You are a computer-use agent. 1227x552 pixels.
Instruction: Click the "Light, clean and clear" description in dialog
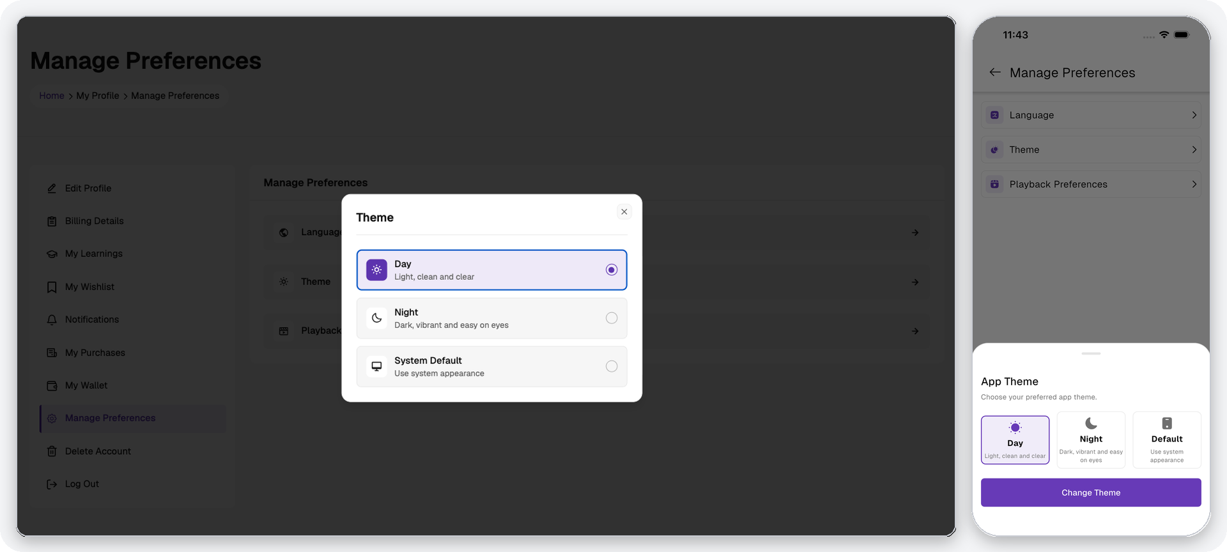pyautogui.click(x=434, y=277)
